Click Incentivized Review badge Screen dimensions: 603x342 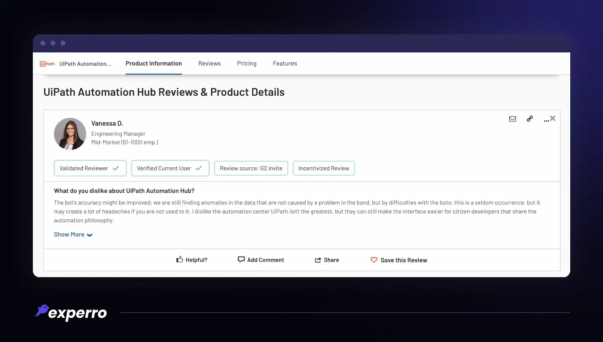(324, 168)
